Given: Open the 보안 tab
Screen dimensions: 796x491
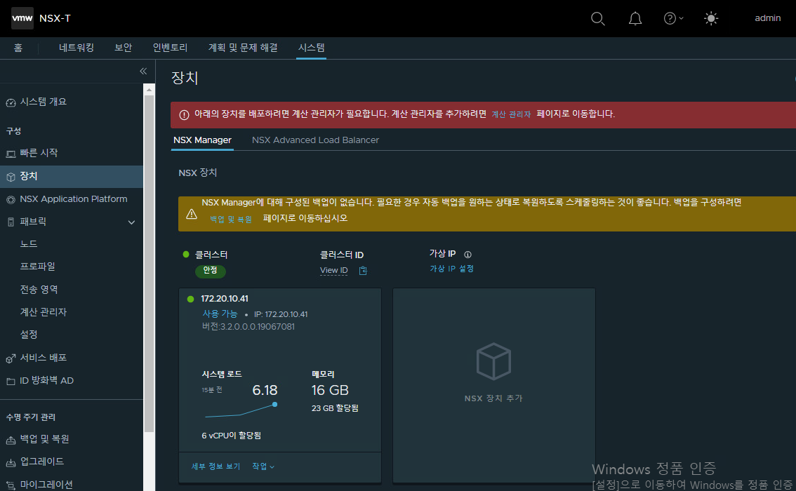Looking at the screenshot, I should click(124, 48).
